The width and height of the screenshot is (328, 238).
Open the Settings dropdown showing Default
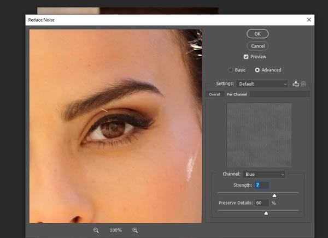coord(262,84)
